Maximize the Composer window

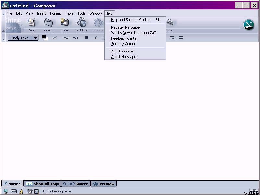point(246,6)
